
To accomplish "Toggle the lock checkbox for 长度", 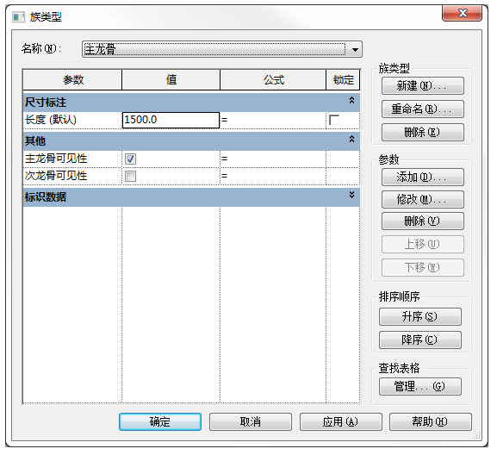I will pyautogui.click(x=334, y=120).
